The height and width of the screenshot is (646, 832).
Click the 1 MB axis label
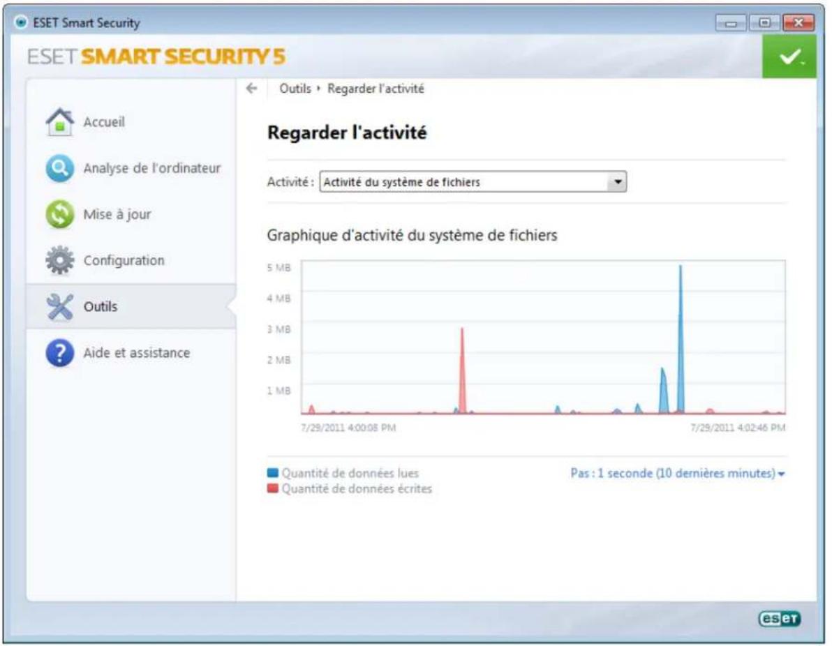pyautogui.click(x=279, y=391)
